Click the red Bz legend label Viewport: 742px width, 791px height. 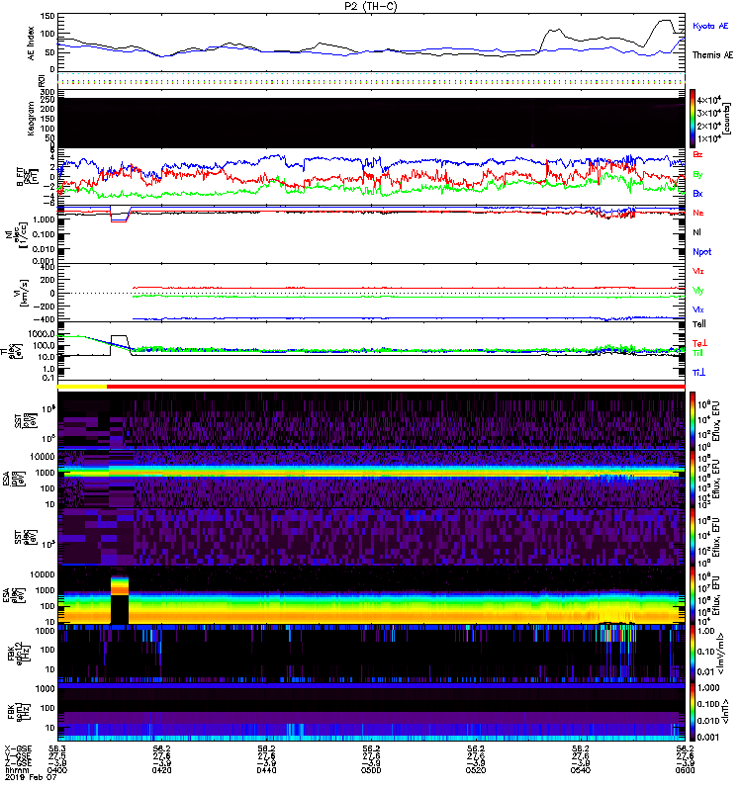(697, 154)
